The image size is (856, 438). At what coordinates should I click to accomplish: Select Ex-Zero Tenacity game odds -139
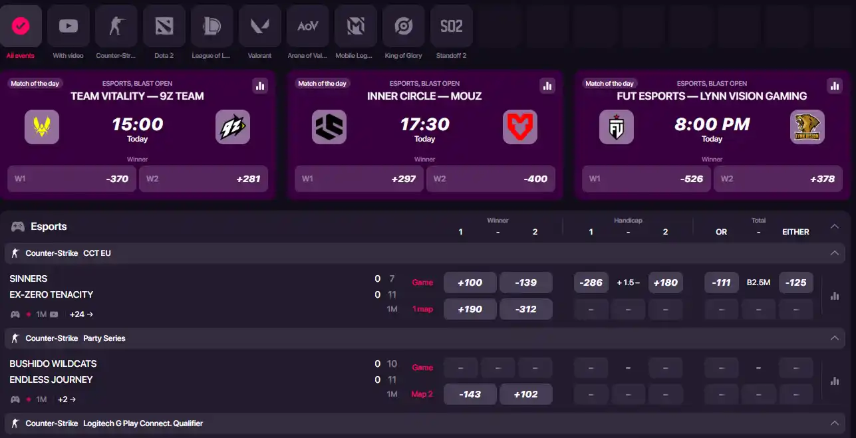tap(526, 282)
